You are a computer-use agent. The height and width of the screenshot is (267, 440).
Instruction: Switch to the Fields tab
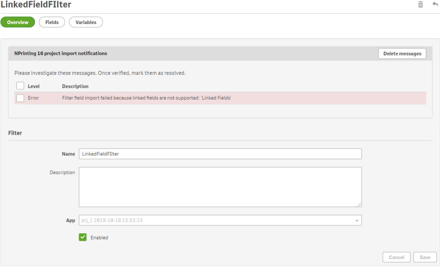click(52, 22)
